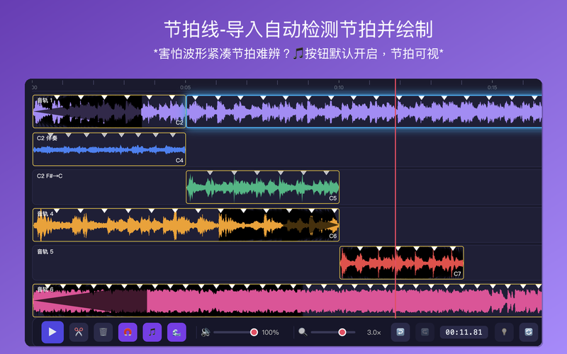567x354 pixels.
Task: Select the scissors cut tool
Action: [79, 332]
